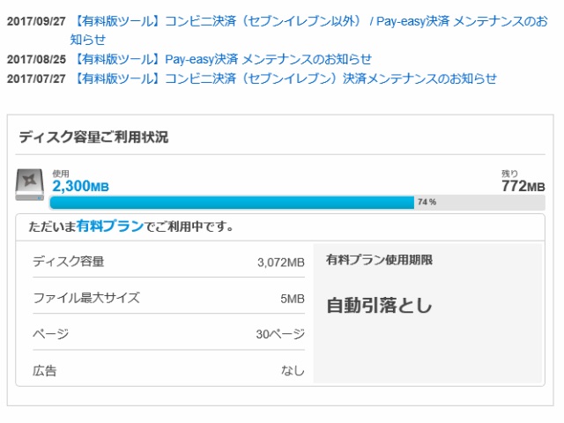
Task: Click the blue disk usage progress bar
Action: point(232,203)
